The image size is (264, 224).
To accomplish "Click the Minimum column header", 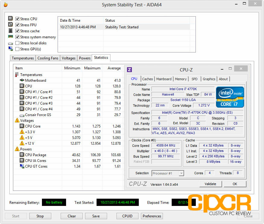I will pos(72,68).
